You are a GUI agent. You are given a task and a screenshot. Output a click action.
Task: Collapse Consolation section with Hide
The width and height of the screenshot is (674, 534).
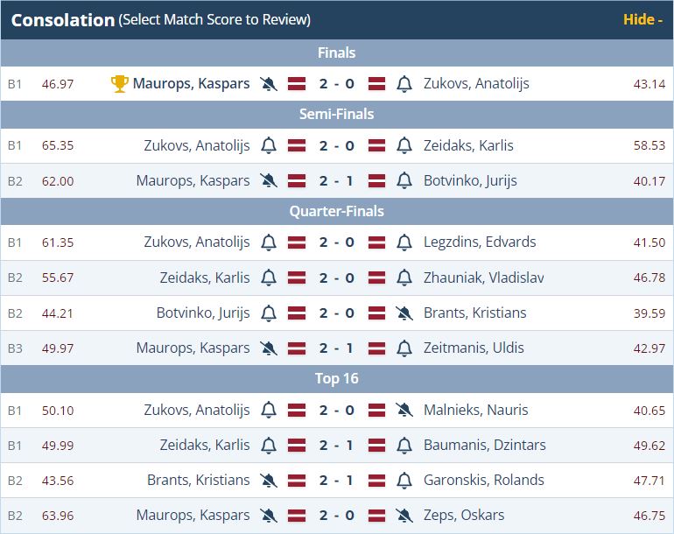pyautogui.click(x=642, y=19)
